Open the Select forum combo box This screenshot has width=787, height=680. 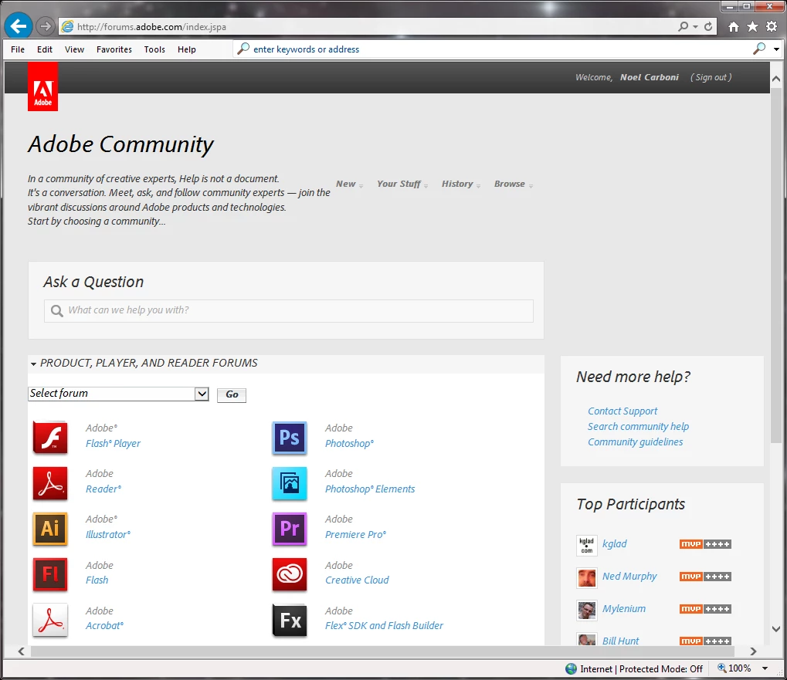point(118,394)
